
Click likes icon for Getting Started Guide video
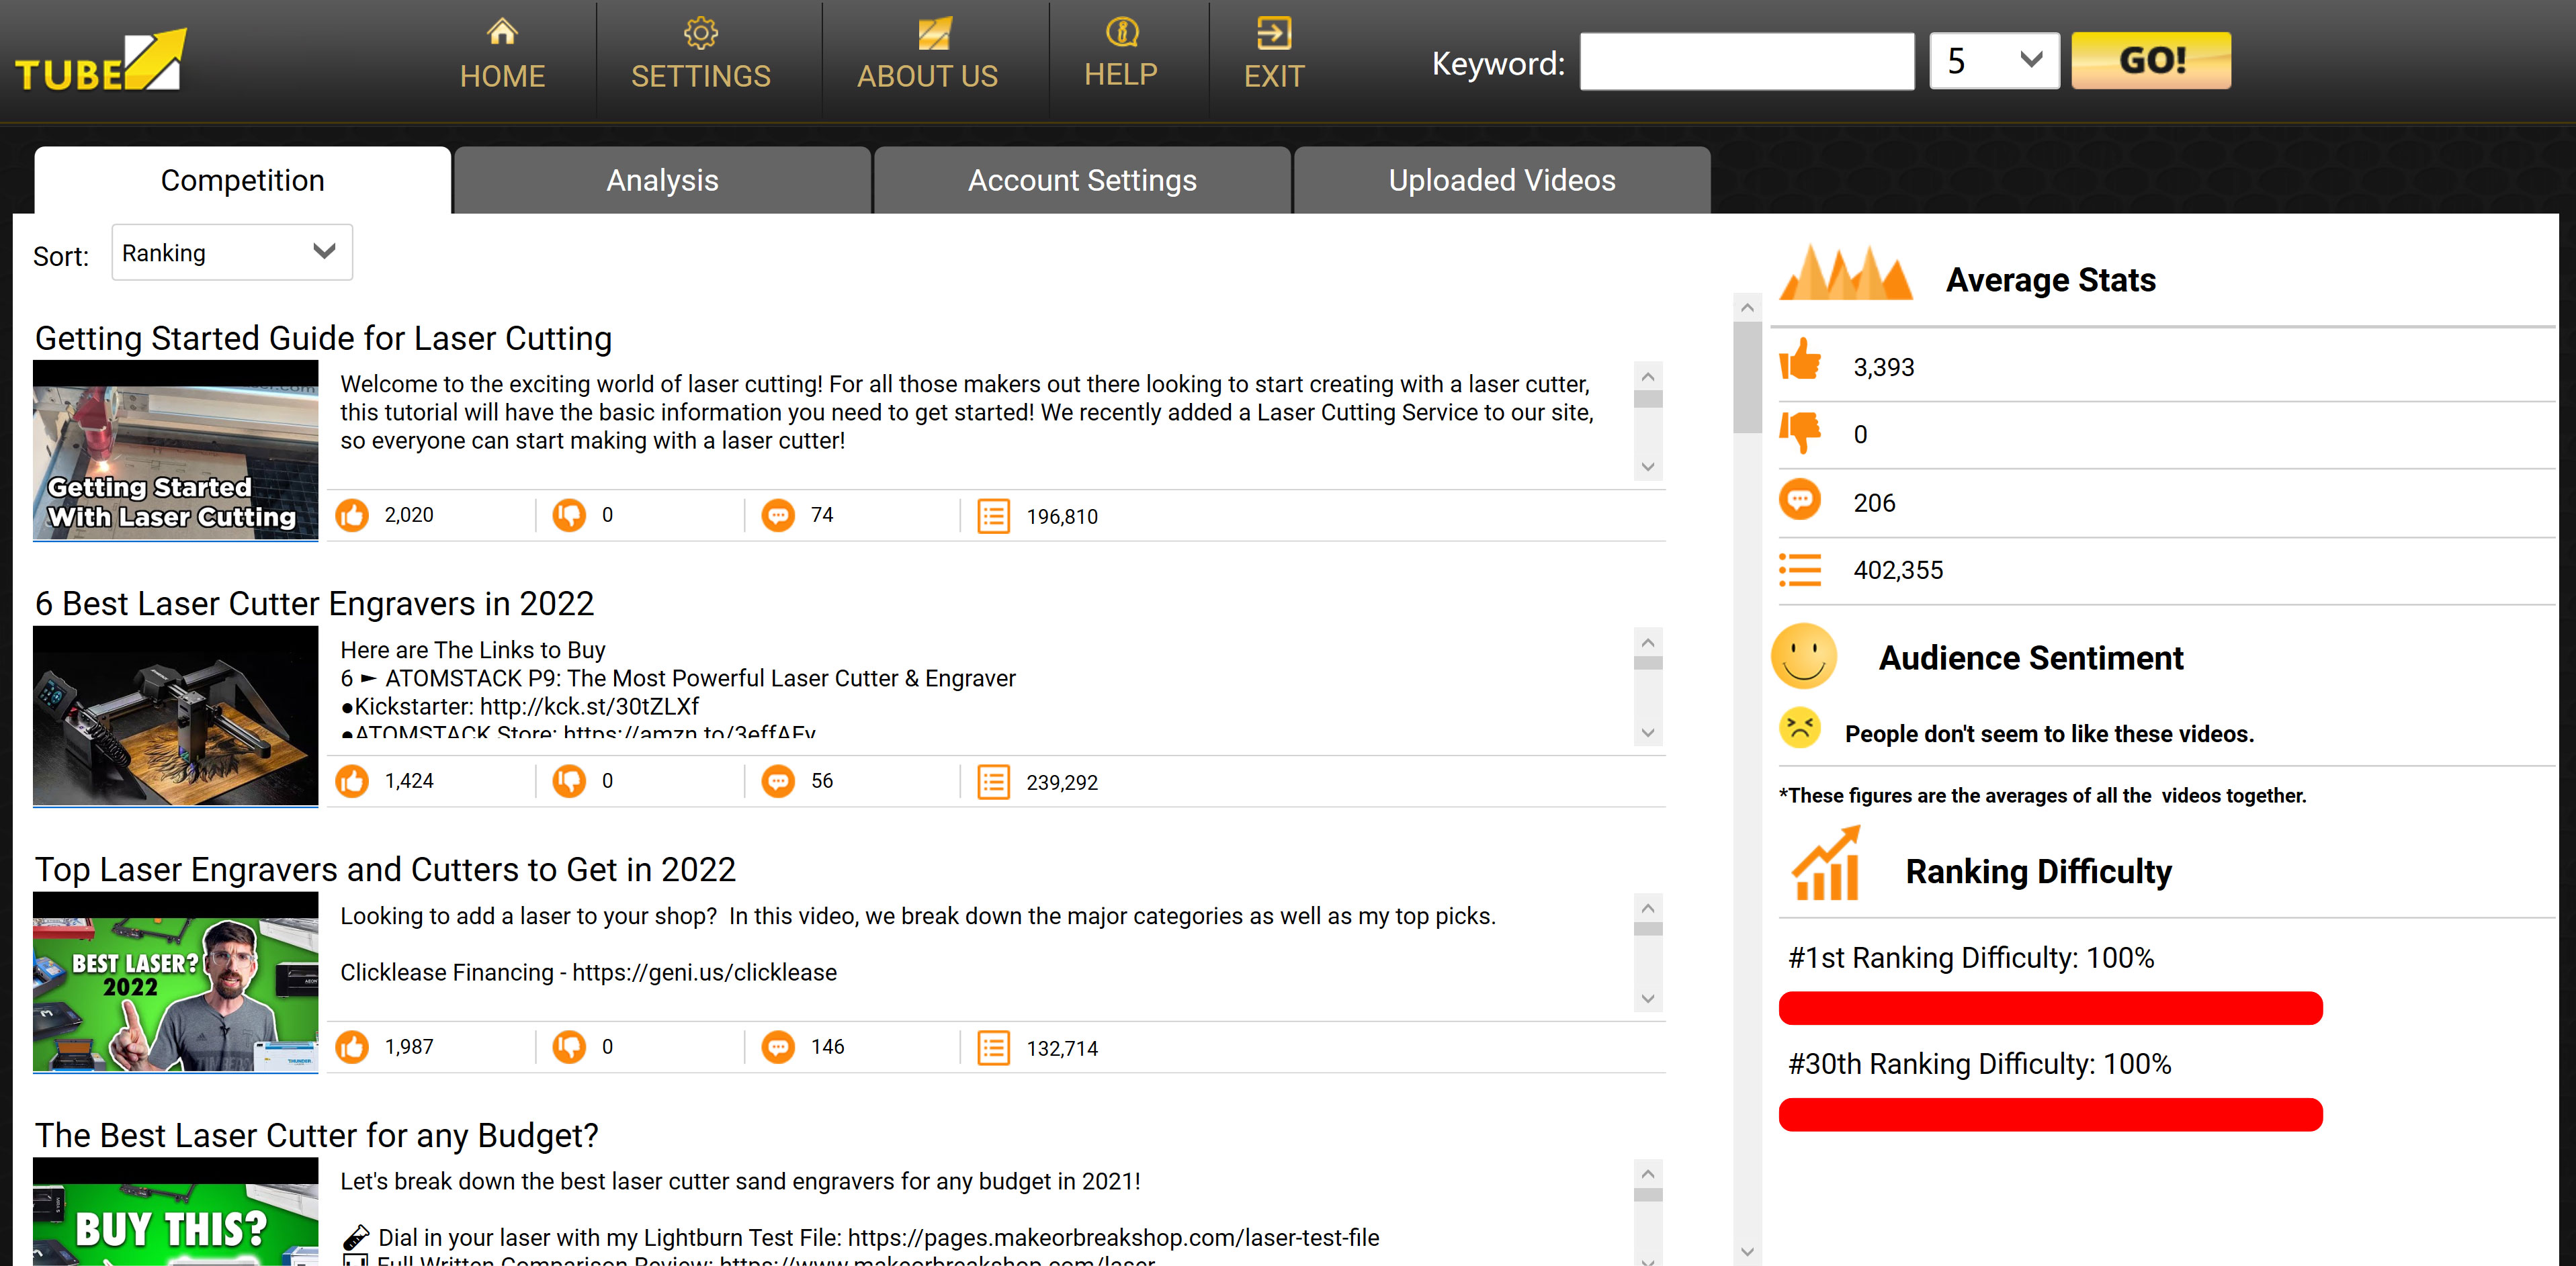pos(352,516)
